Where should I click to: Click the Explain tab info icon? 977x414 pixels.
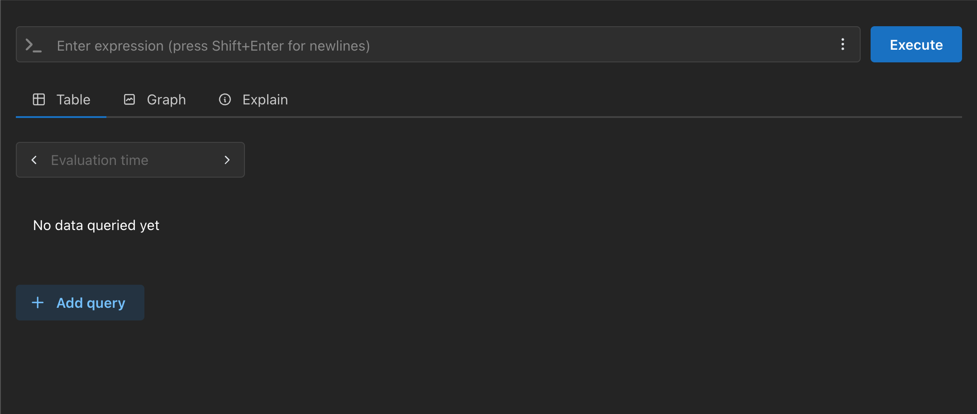(x=225, y=99)
